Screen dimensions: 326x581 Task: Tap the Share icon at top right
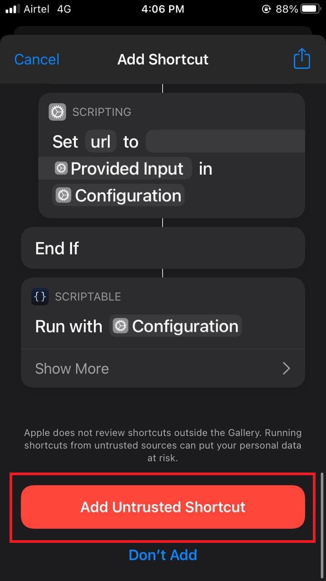302,59
